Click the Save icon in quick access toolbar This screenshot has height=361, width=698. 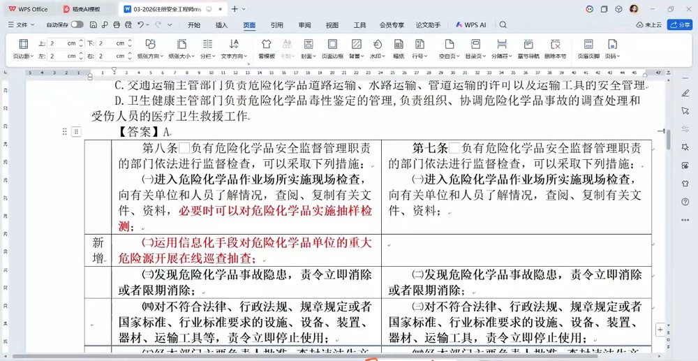(93, 25)
